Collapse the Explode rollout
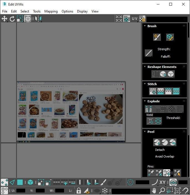 145,101
